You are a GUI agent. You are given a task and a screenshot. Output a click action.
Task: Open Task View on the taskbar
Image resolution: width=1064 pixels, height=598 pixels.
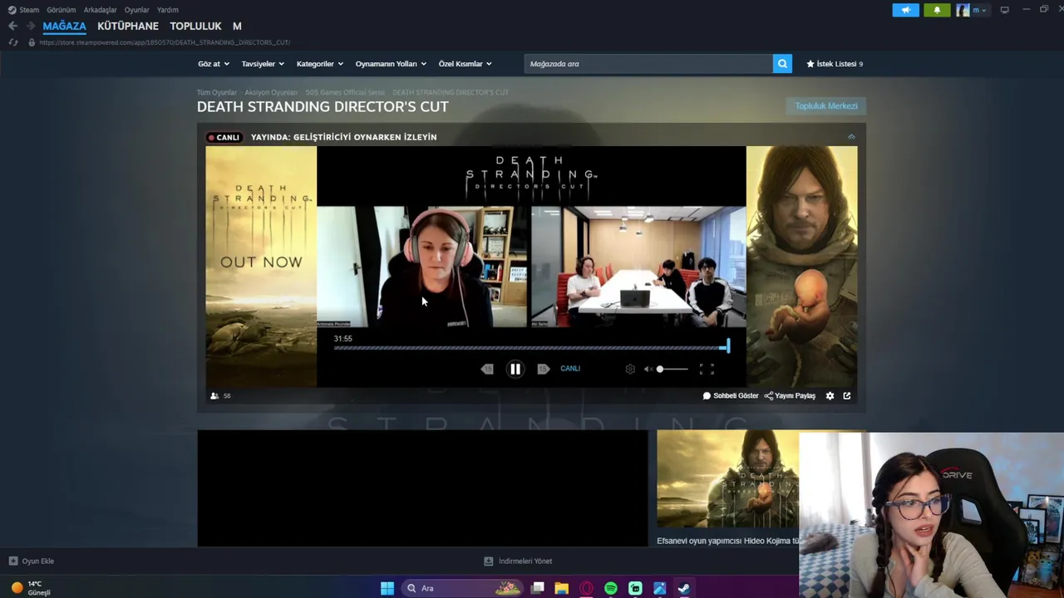[538, 588]
